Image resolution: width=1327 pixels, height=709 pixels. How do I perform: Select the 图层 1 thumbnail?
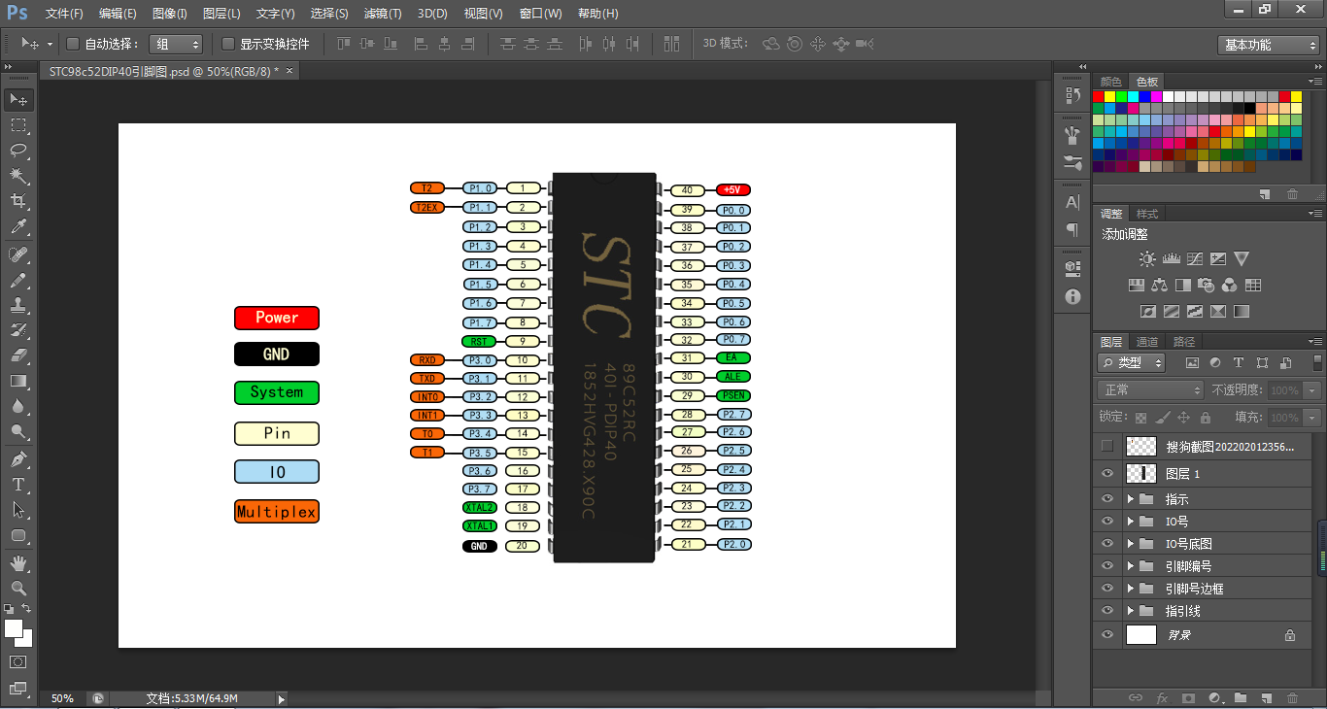pos(1140,474)
